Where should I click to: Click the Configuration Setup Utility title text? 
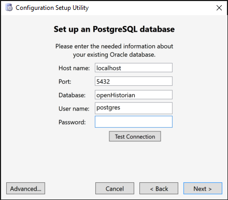52,8
